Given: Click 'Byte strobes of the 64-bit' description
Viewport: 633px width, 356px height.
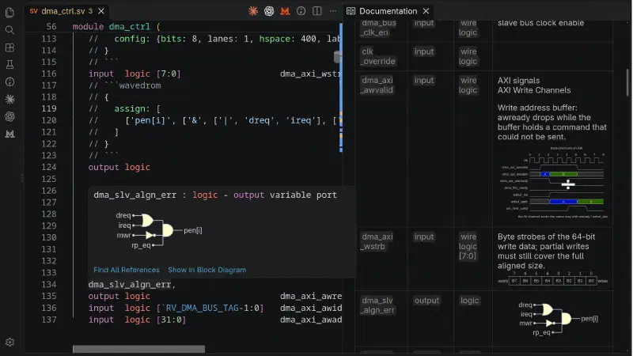Looking at the screenshot, I should pyautogui.click(x=546, y=251).
